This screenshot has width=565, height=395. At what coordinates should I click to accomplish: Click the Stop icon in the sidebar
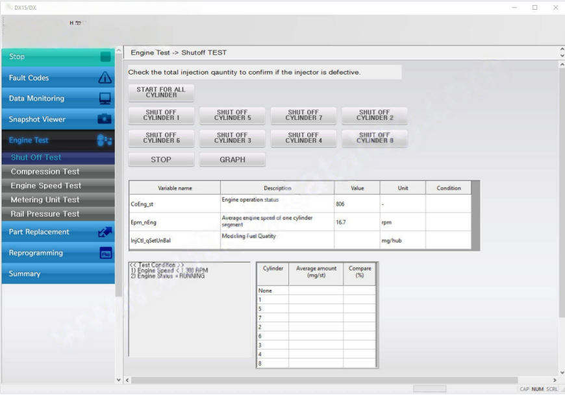[105, 57]
